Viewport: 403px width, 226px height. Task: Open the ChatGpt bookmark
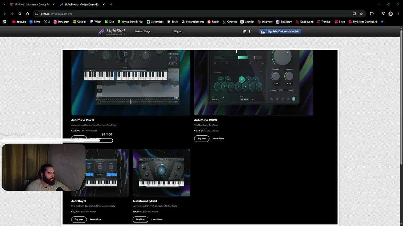(247, 22)
